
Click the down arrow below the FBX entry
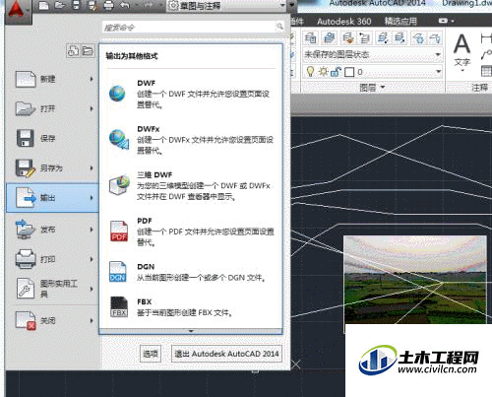click(191, 331)
